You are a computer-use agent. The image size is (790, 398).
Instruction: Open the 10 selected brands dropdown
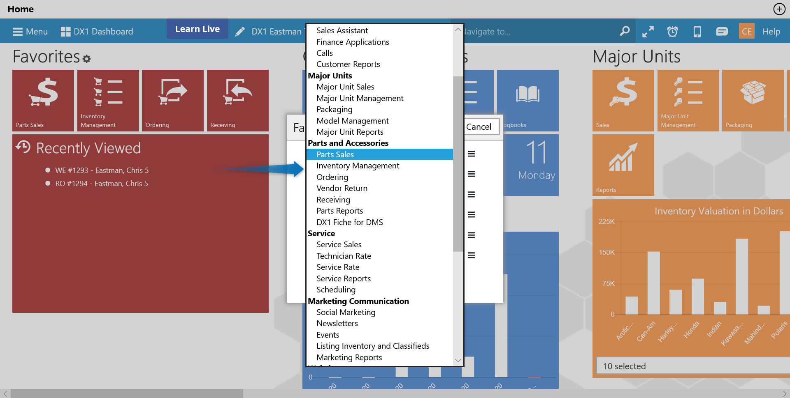[x=693, y=366]
